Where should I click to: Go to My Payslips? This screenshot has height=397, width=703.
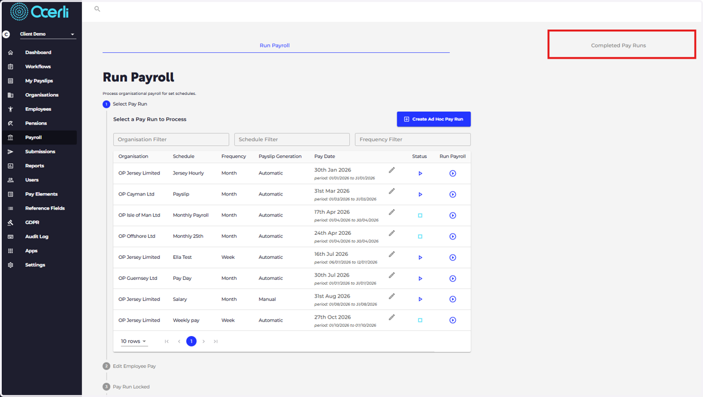click(x=39, y=81)
